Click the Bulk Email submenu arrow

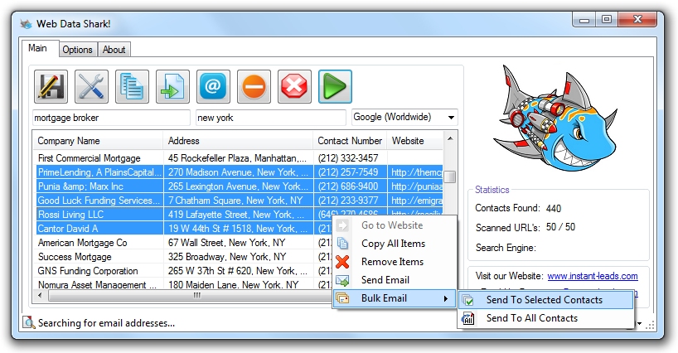pos(446,298)
